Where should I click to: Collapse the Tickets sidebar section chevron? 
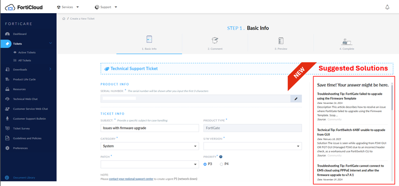coord(50,44)
